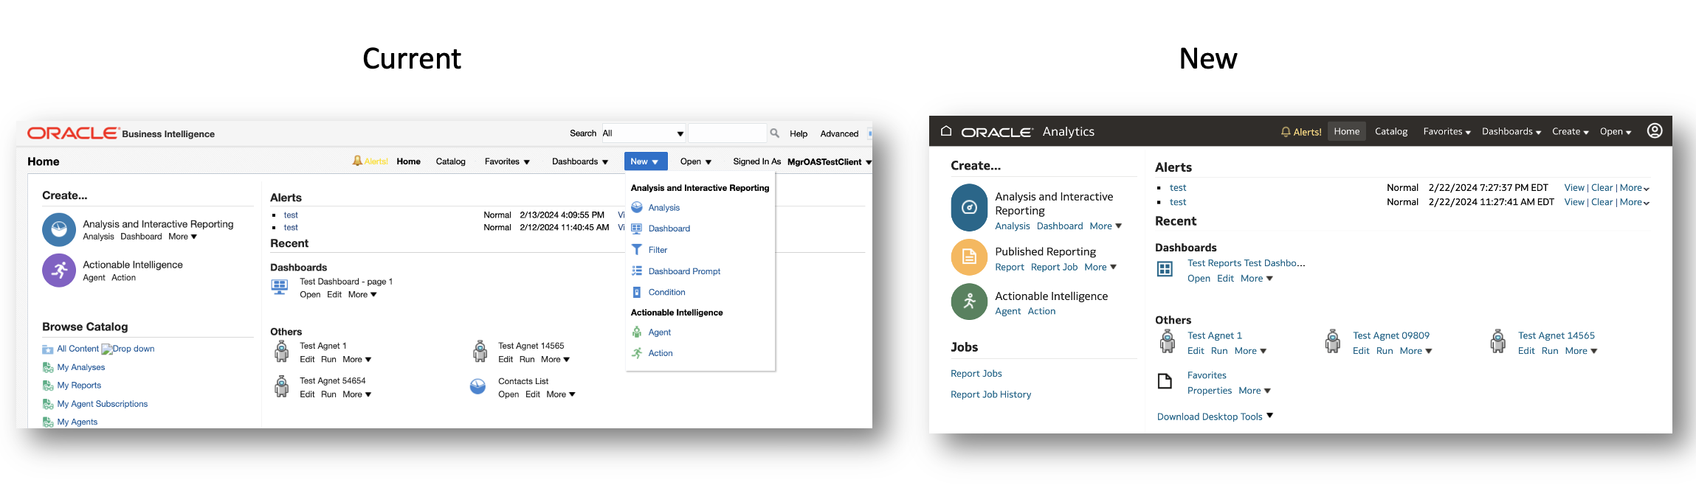Viewport: 1696px width, 488px height.
Task: Click Edit under Contacts List
Action: 532,394
